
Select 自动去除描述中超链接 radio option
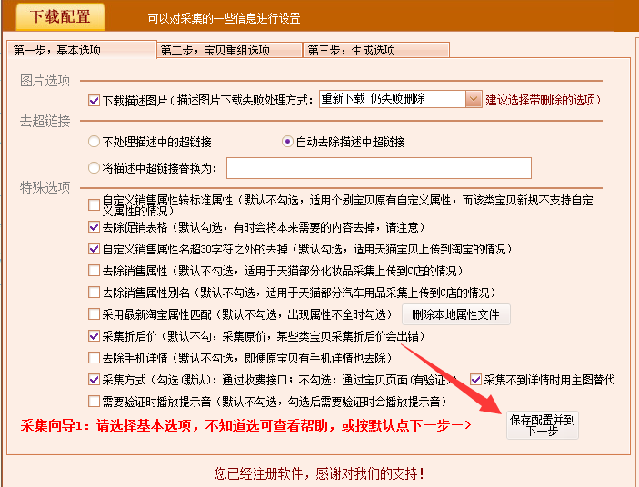click(x=287, y=142)
